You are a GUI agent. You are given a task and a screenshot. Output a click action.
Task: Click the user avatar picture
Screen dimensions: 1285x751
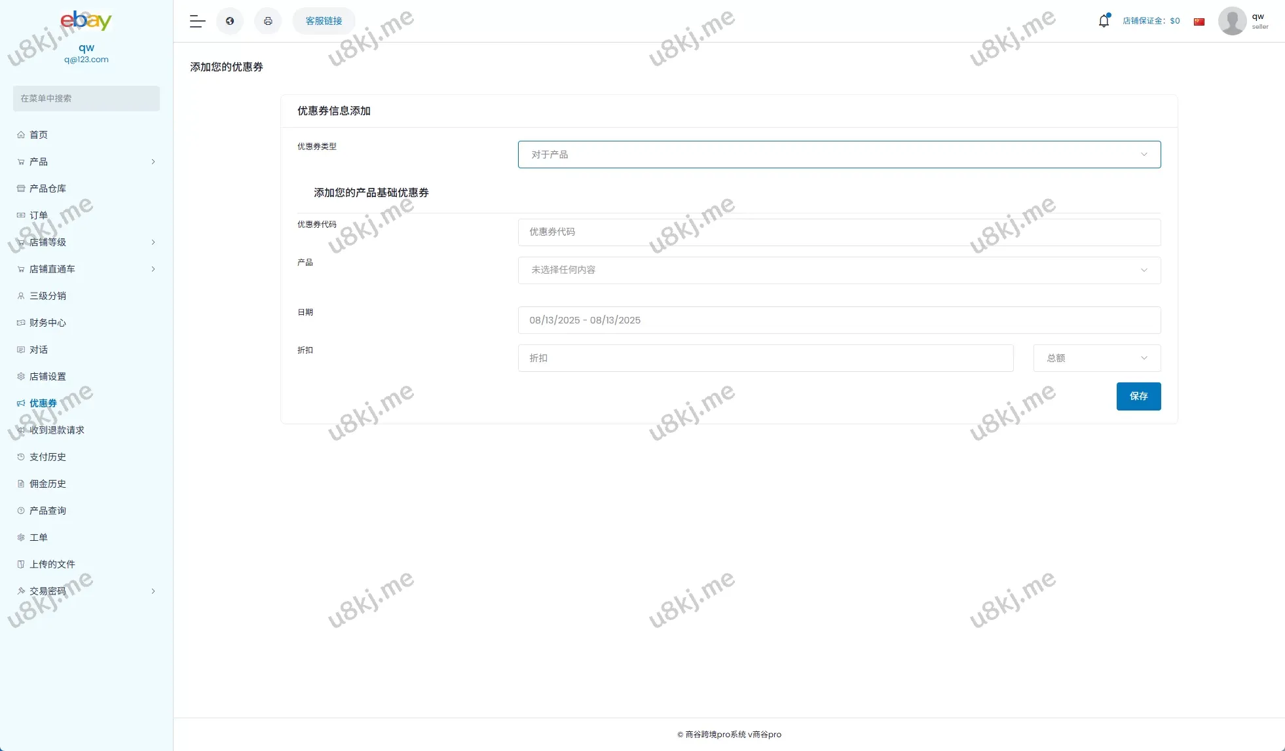pyautogui.click(x=1232, y=21)
